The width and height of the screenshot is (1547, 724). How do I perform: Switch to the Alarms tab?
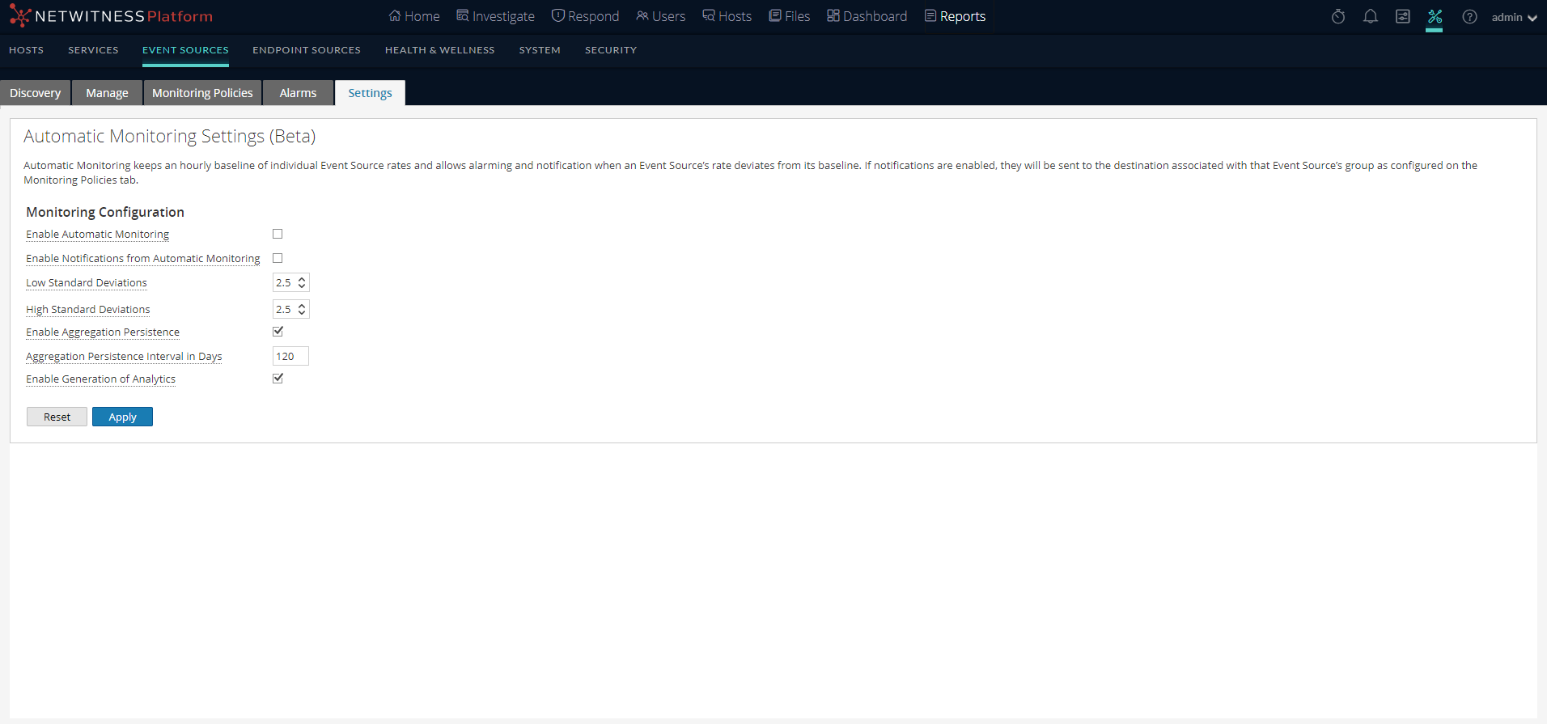point(298,93)
